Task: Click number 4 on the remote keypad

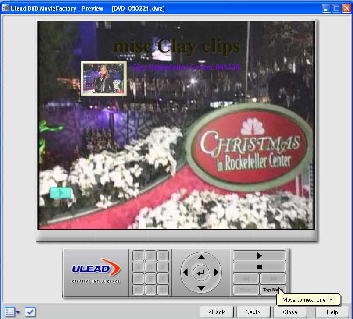Action: point(138,267)
